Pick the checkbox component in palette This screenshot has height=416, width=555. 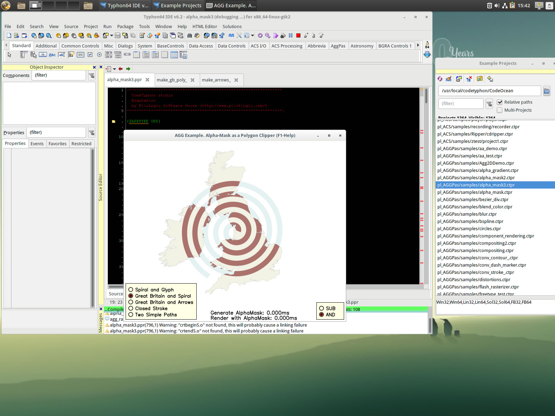tap(90, 54)
